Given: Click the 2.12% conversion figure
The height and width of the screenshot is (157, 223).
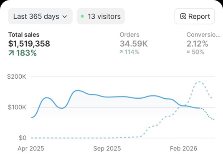Looking at the screenshot, I should pos(197,44).
